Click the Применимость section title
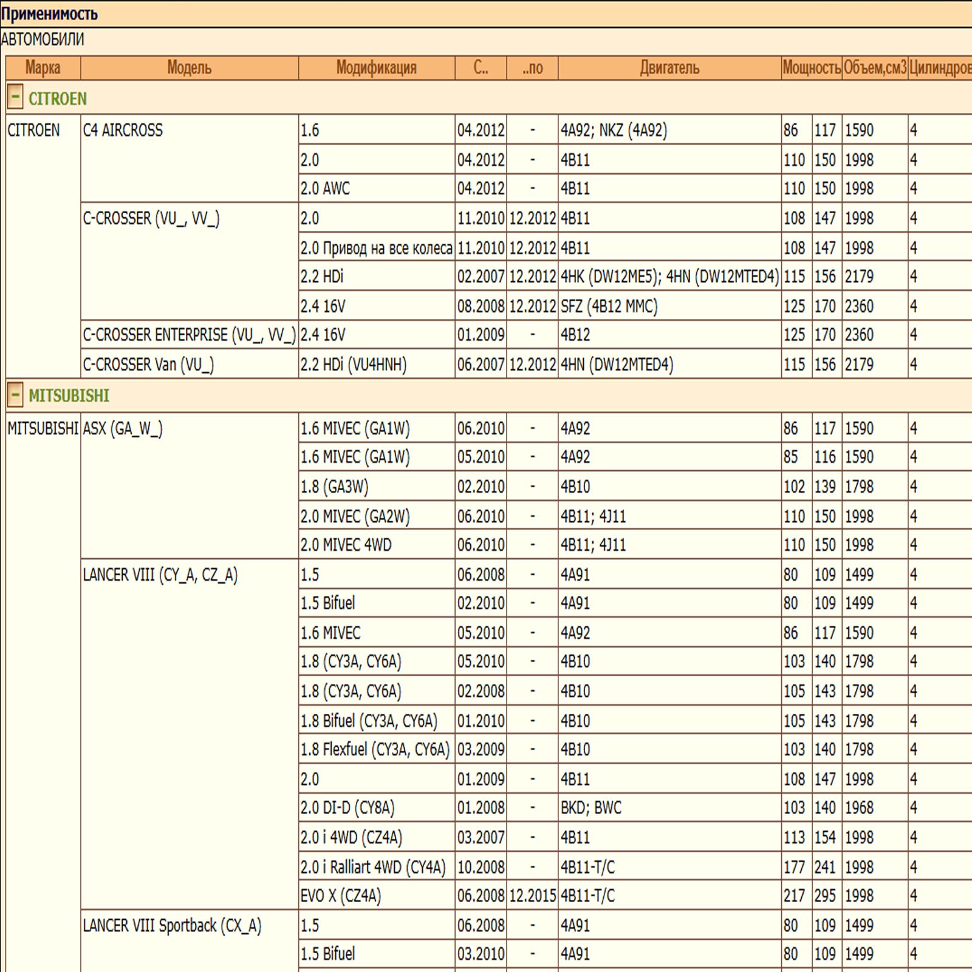The width and height of the screenshot is (972, 972). click(49, 13)
